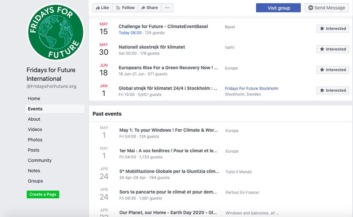Mark Interested for Global strejk Stockholm event

click(x=333, y=90)
